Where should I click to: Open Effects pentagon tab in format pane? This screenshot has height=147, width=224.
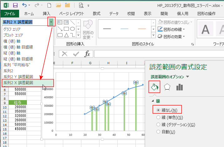[167, 87]
